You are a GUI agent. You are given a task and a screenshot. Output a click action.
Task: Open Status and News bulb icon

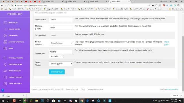pyautogui.click(x=5, y=64)
